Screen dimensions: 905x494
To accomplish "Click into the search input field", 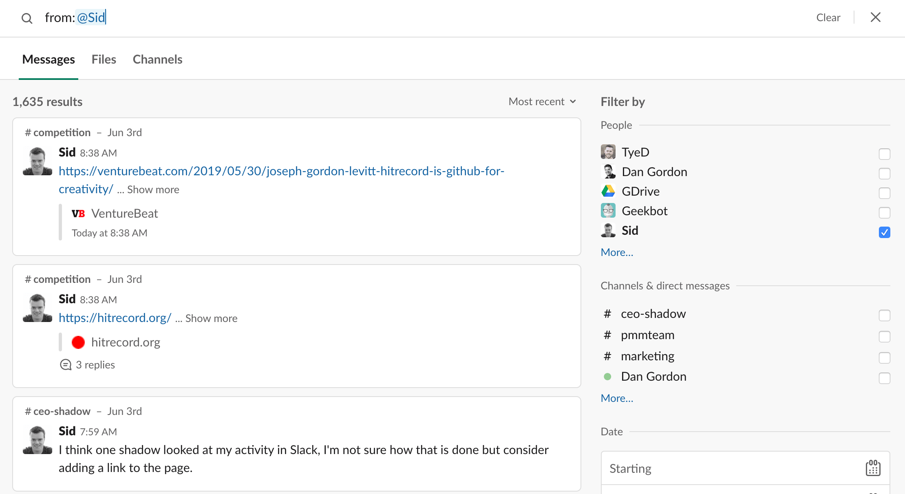I will (422, 17).
